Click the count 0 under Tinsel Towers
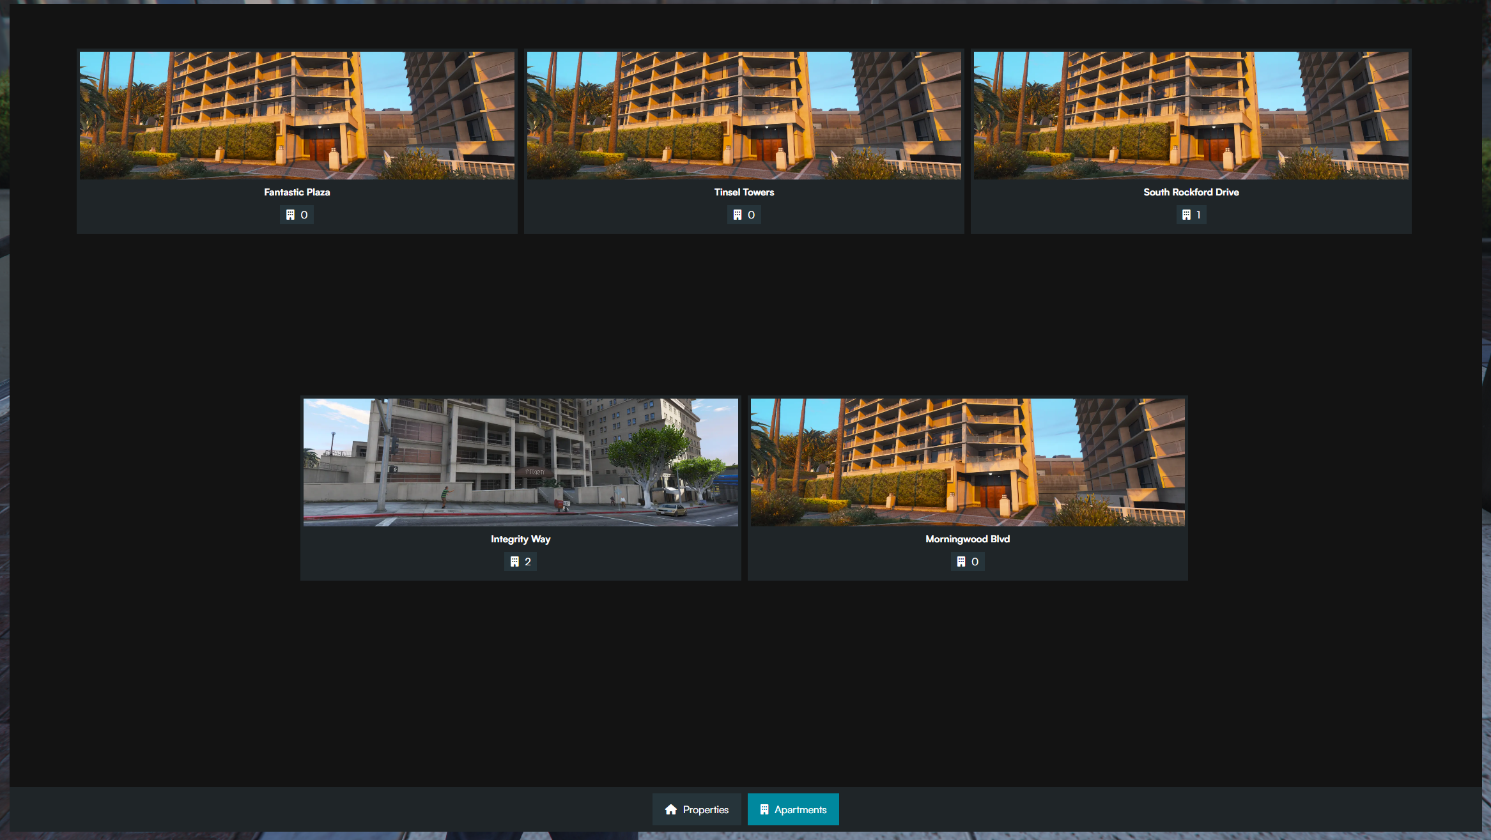 [x=752, y=215]
